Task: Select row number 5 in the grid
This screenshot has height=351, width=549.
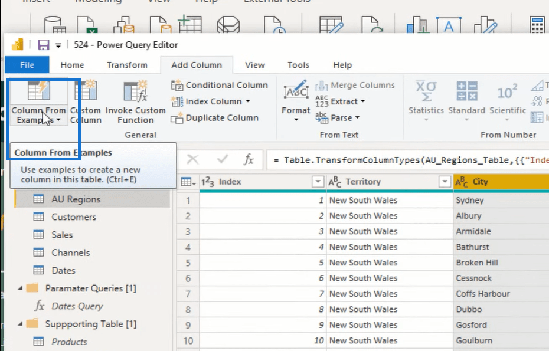Action: click(x=188, y=263)
